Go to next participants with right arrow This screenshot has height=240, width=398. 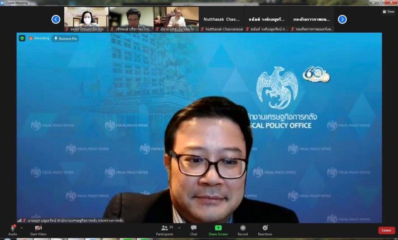click(x=342, y=19)
